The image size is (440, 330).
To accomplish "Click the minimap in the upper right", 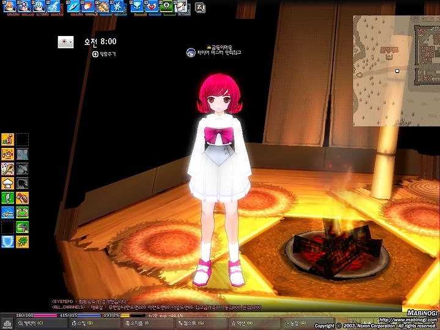I will pyautogui.click(x=397, y=71).
